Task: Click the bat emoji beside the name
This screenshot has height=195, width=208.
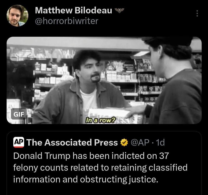Action: 119,10
